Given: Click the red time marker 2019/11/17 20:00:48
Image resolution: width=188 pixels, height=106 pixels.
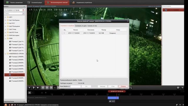Looking at the screenshot, I should (117, 92).
